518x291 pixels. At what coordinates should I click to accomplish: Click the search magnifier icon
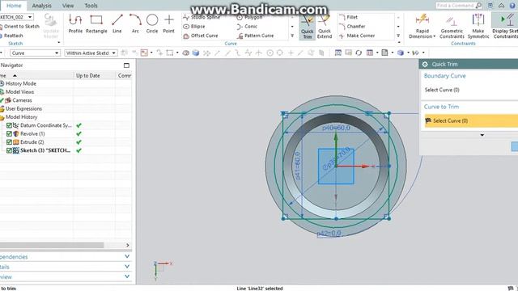[478, 6]
